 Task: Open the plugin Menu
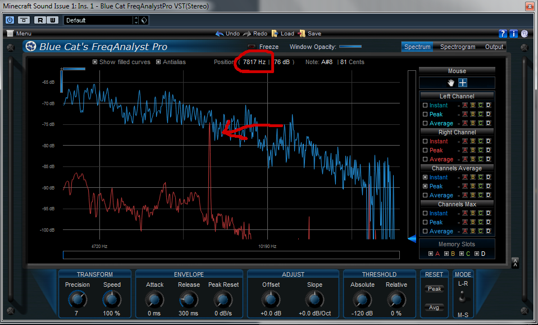point(19,34)
